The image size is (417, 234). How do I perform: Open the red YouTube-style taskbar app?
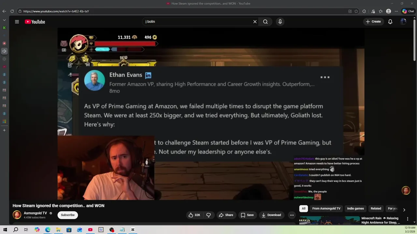point(90,230)
